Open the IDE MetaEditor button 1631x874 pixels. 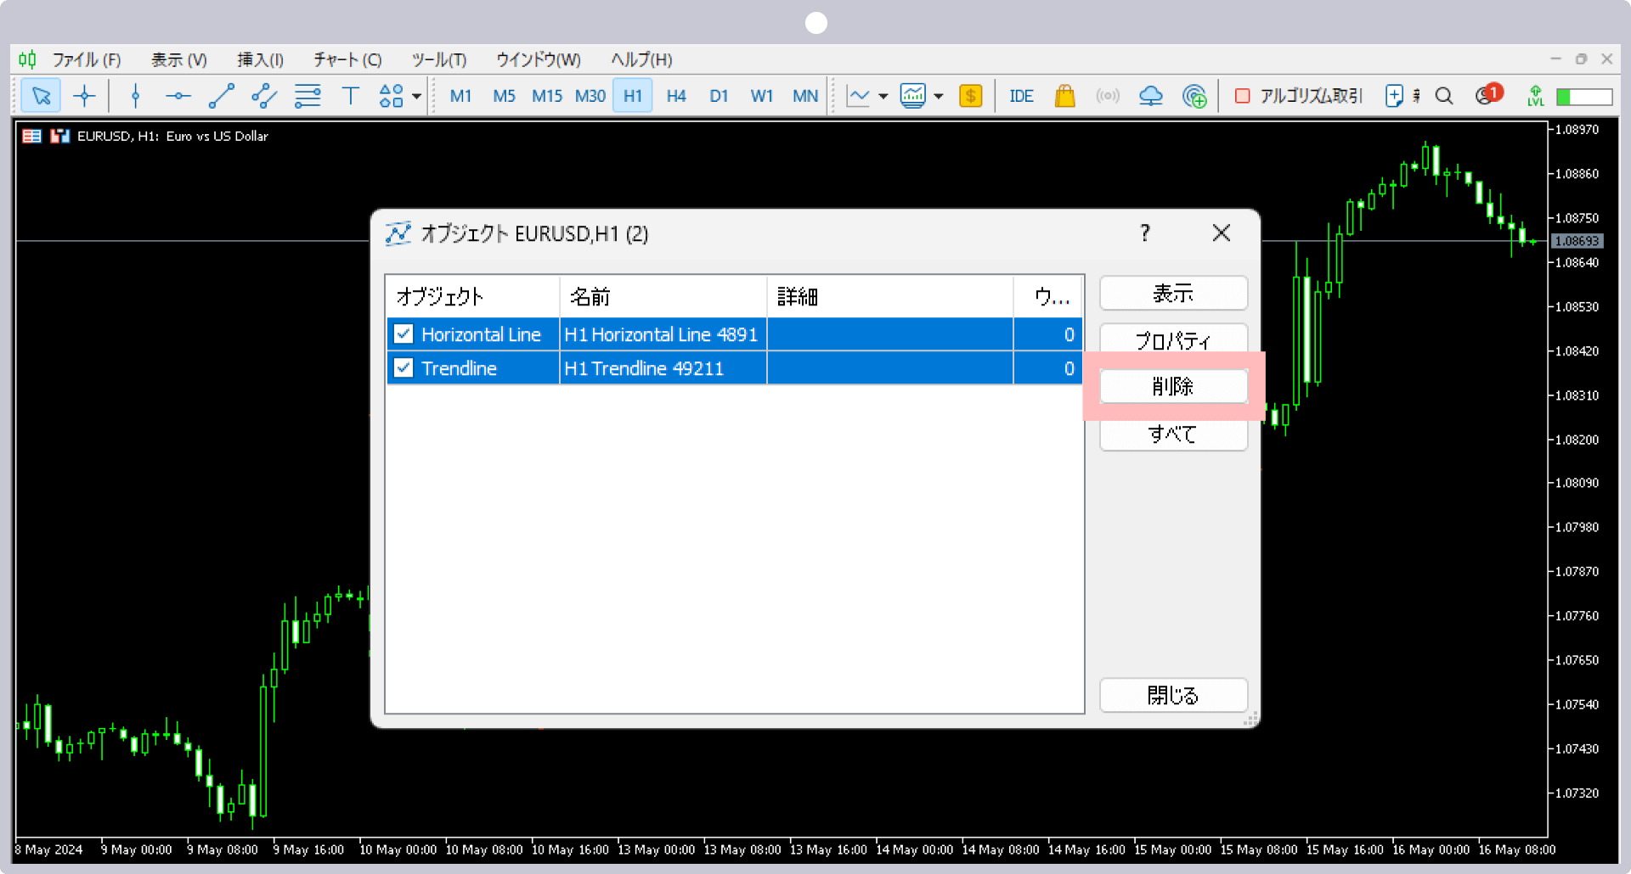1021,96
